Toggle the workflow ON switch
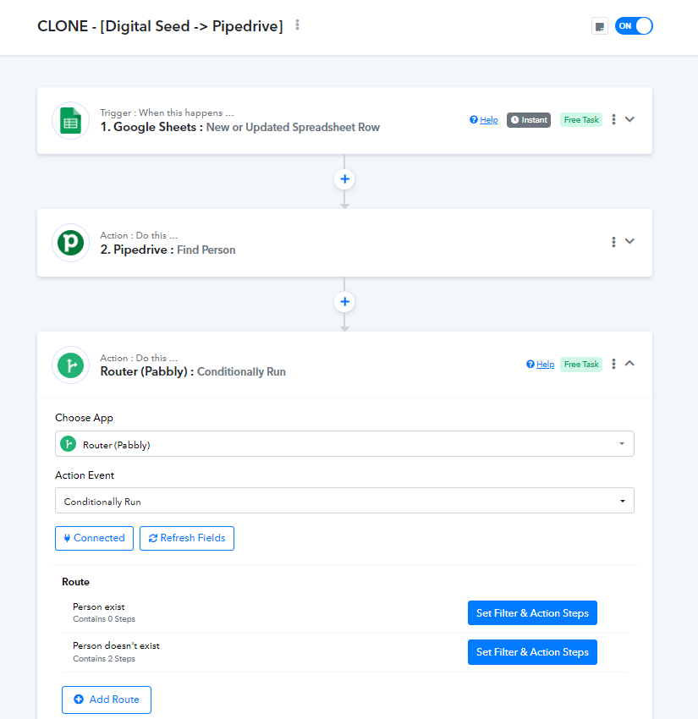The image size is (698, 719). tap(634, 26)
